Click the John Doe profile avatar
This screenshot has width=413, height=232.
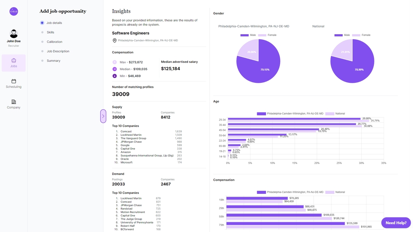click(x=14, y=34)
